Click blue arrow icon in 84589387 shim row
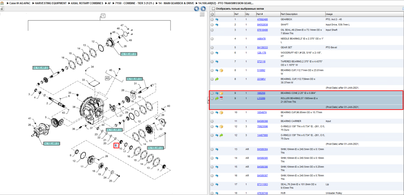Viewport: 404px width, 195px height. (217, 176)
